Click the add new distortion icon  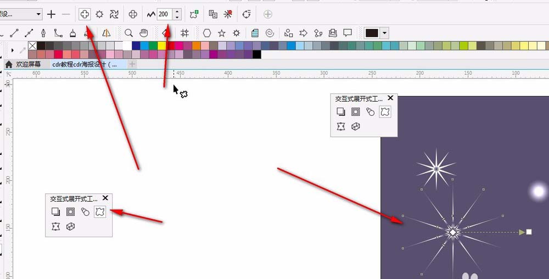[194, 14]
